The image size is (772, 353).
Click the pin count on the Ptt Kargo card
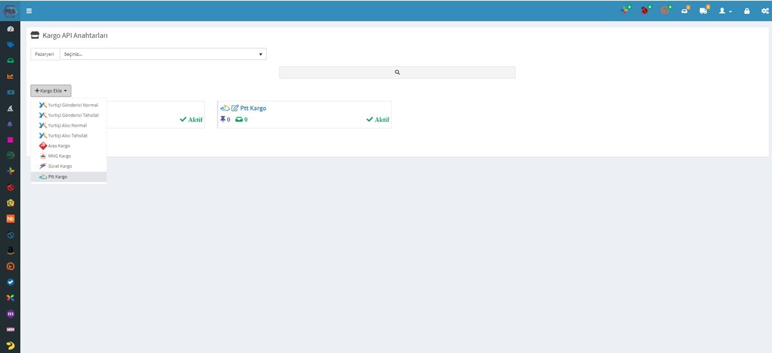(x=225, y=120)
